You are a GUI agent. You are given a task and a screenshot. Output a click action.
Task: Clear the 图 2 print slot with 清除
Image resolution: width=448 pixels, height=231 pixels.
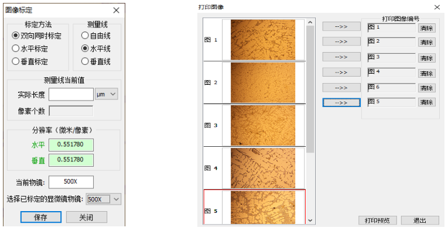(x=426, y=42)
